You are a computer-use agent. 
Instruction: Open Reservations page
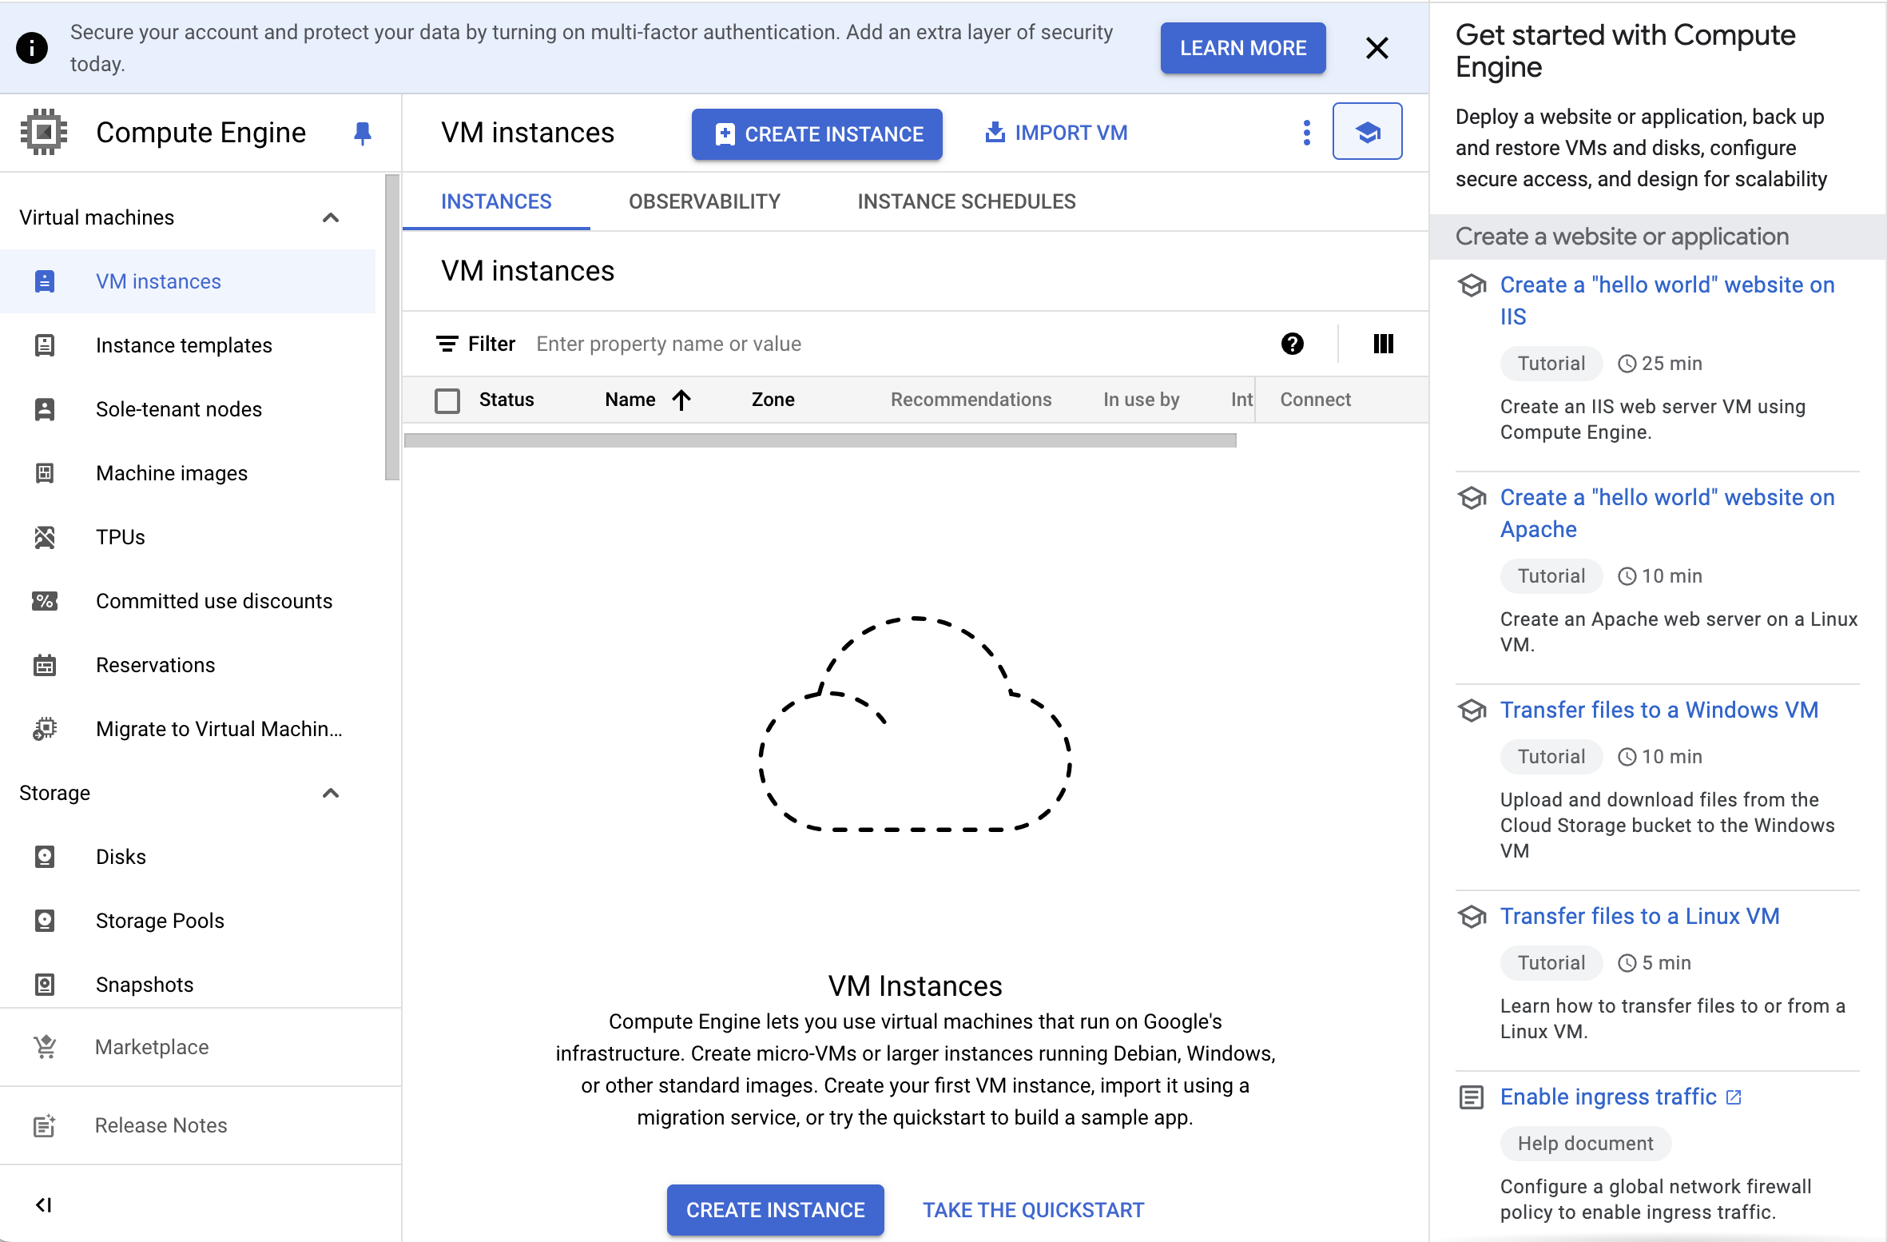(x=188, y=665)
